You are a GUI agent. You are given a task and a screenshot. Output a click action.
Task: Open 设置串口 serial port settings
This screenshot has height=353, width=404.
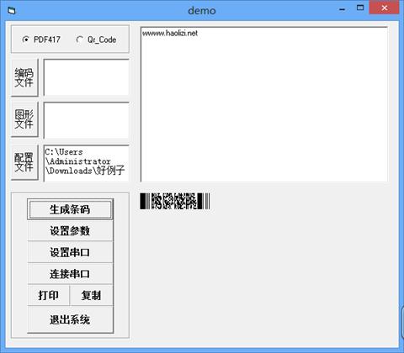coord(70,252)
